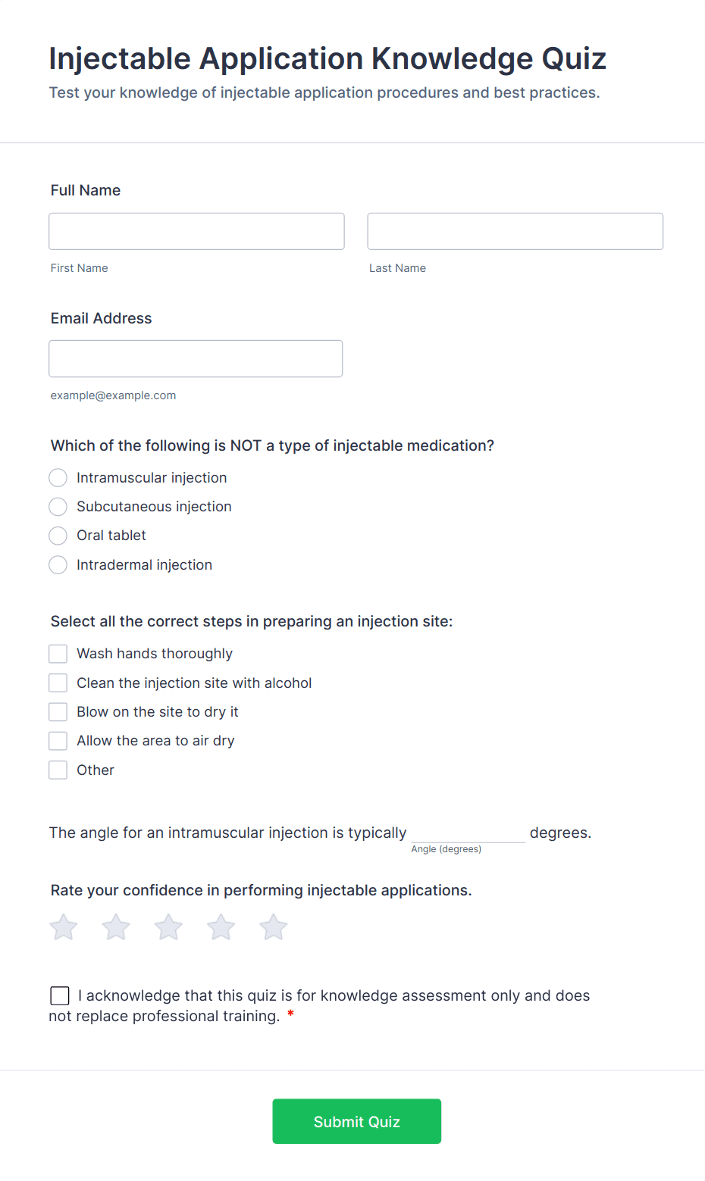Click the Email Address text box
This screenshot has width=705, height=1181.
coord(196,358)
